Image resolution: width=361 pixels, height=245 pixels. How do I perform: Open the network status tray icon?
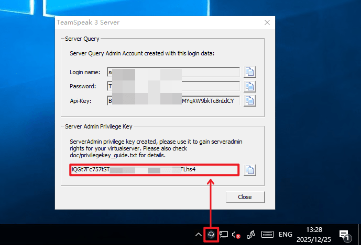(x=224, y=235)
